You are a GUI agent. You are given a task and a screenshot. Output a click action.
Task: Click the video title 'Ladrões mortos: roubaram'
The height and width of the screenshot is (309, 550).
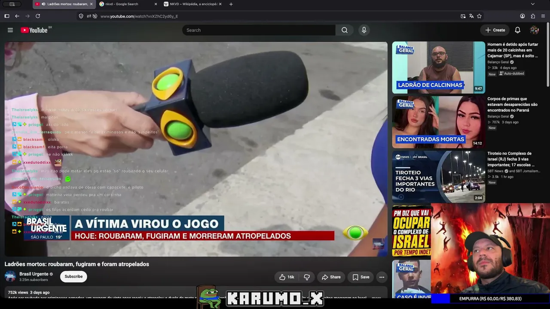click(x=77, y=264)
